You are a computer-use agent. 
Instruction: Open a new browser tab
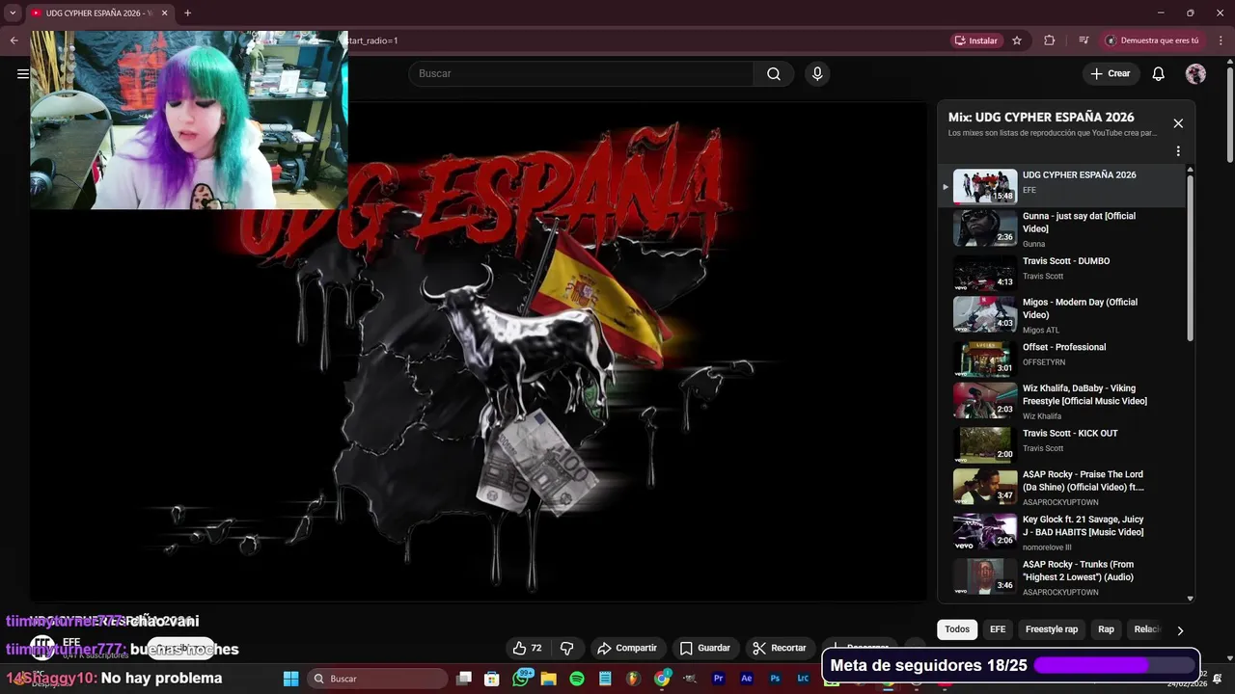(187, 13)
